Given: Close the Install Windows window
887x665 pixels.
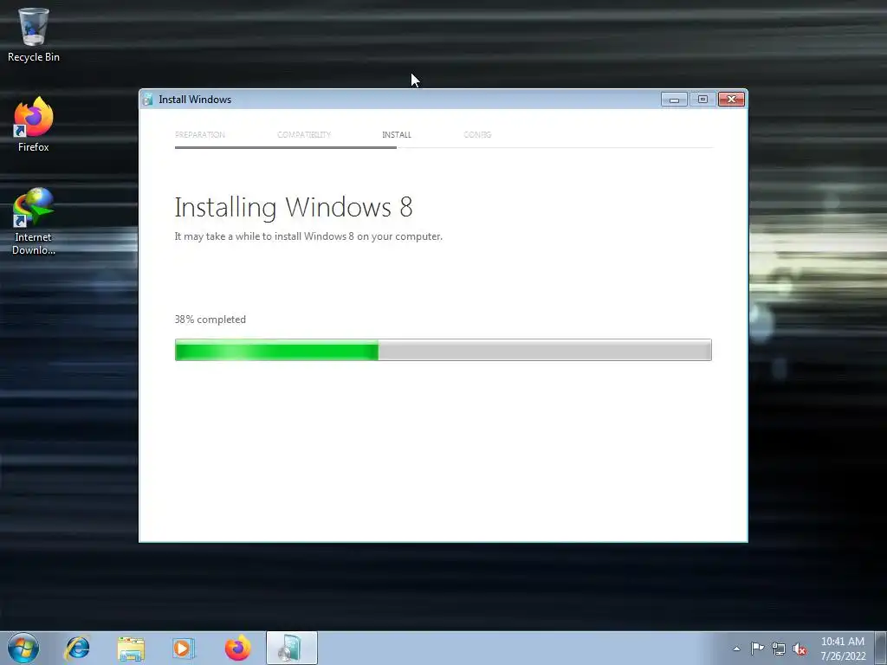Looking at the screenshot, I should pyautogui.click(x=731, y=100).
